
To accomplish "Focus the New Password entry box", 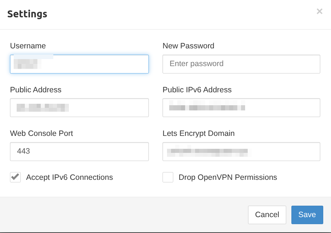I will coord(241,64).
